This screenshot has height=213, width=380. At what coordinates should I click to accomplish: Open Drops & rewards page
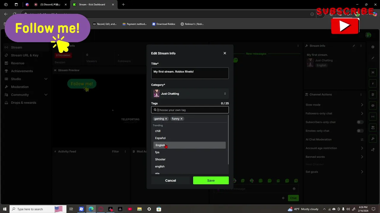tap(23, 103)
